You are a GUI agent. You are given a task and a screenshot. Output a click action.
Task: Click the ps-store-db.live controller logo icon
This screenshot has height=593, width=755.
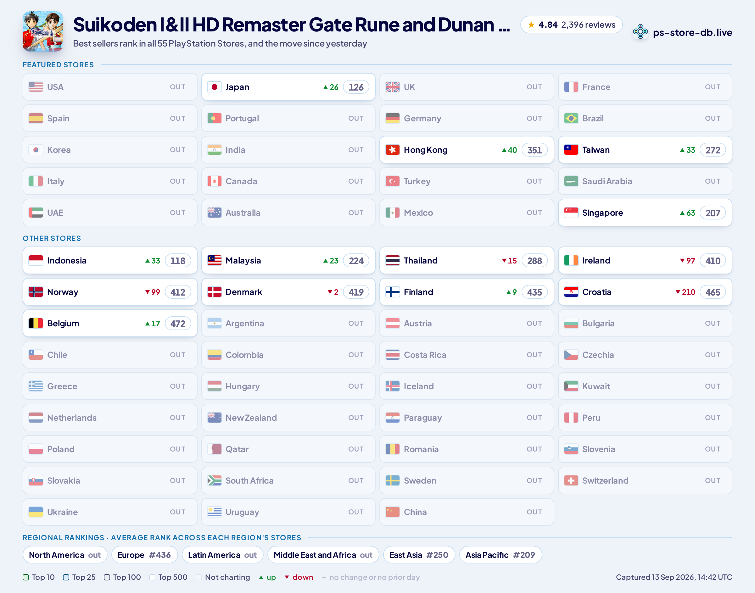pyautogui.click(x=640, y=32)
